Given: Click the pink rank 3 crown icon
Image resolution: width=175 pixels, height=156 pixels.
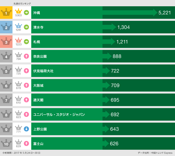Looking at the screenshot, I should pyautogui.click(x=6, y=42).
